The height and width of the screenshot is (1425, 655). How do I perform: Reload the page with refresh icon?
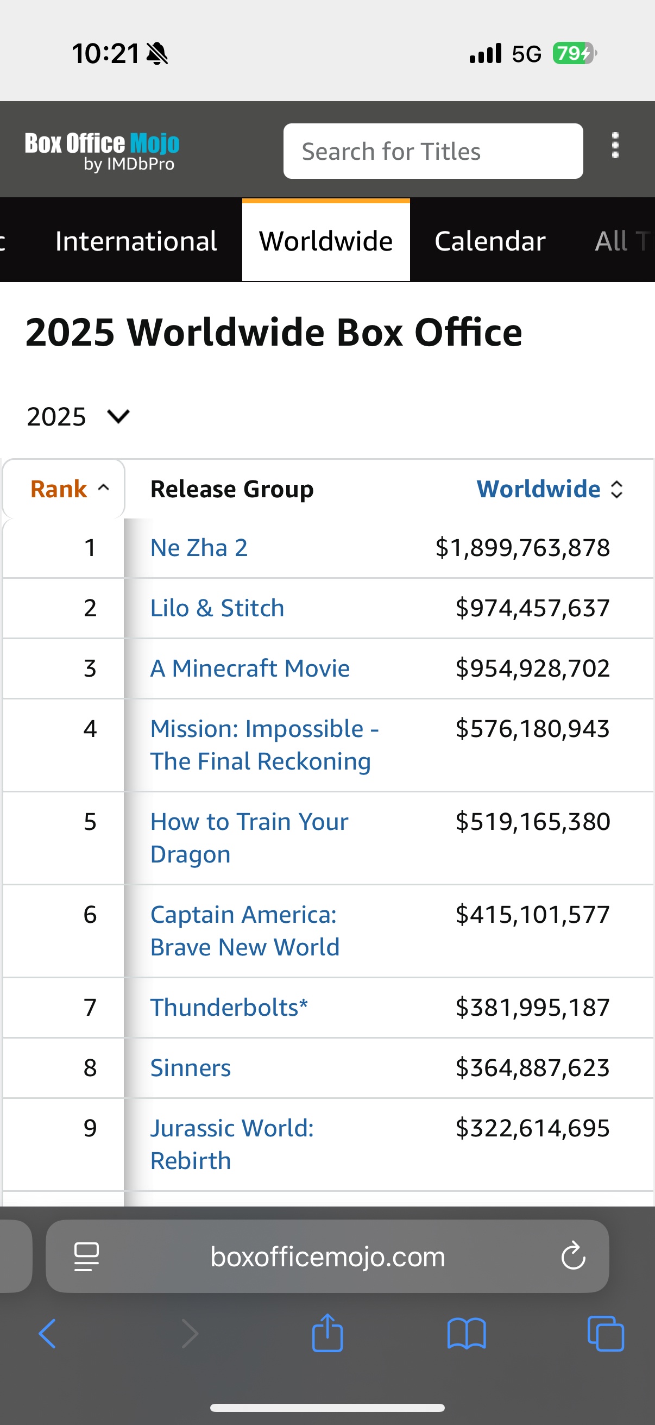(x=573, y=1255)
